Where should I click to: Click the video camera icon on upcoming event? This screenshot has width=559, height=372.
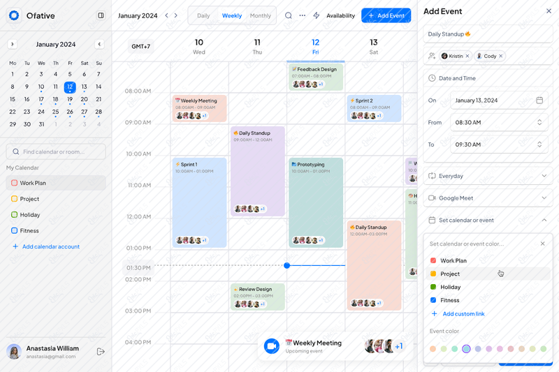[x=272, y=346]
